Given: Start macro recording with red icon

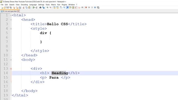Looking at the screenshot, I should tap(86, 7).
